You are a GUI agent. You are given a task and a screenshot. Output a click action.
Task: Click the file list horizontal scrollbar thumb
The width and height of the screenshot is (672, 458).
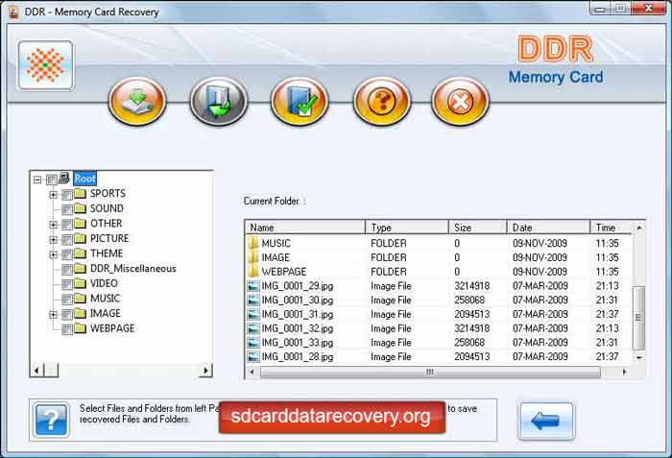click(x=430, y=373)
